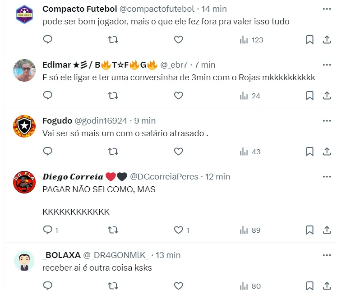Open the @DGcorreiaPeres profile link
The image size is (337, 290).
(164, 177)
